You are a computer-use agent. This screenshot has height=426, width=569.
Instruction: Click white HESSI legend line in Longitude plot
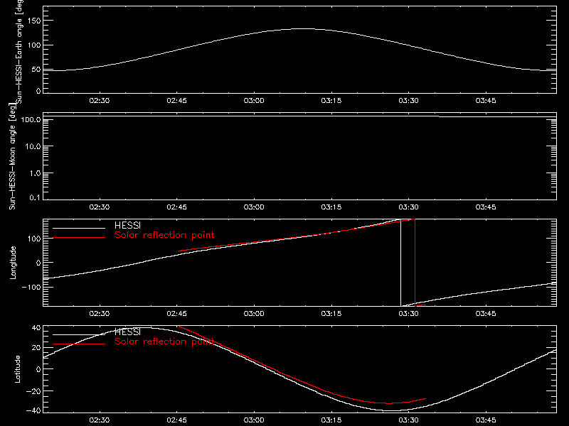(x=79, y=228)
